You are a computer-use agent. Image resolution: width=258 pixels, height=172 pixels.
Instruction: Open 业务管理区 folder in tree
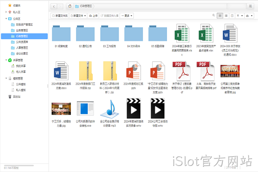(20, 31)
